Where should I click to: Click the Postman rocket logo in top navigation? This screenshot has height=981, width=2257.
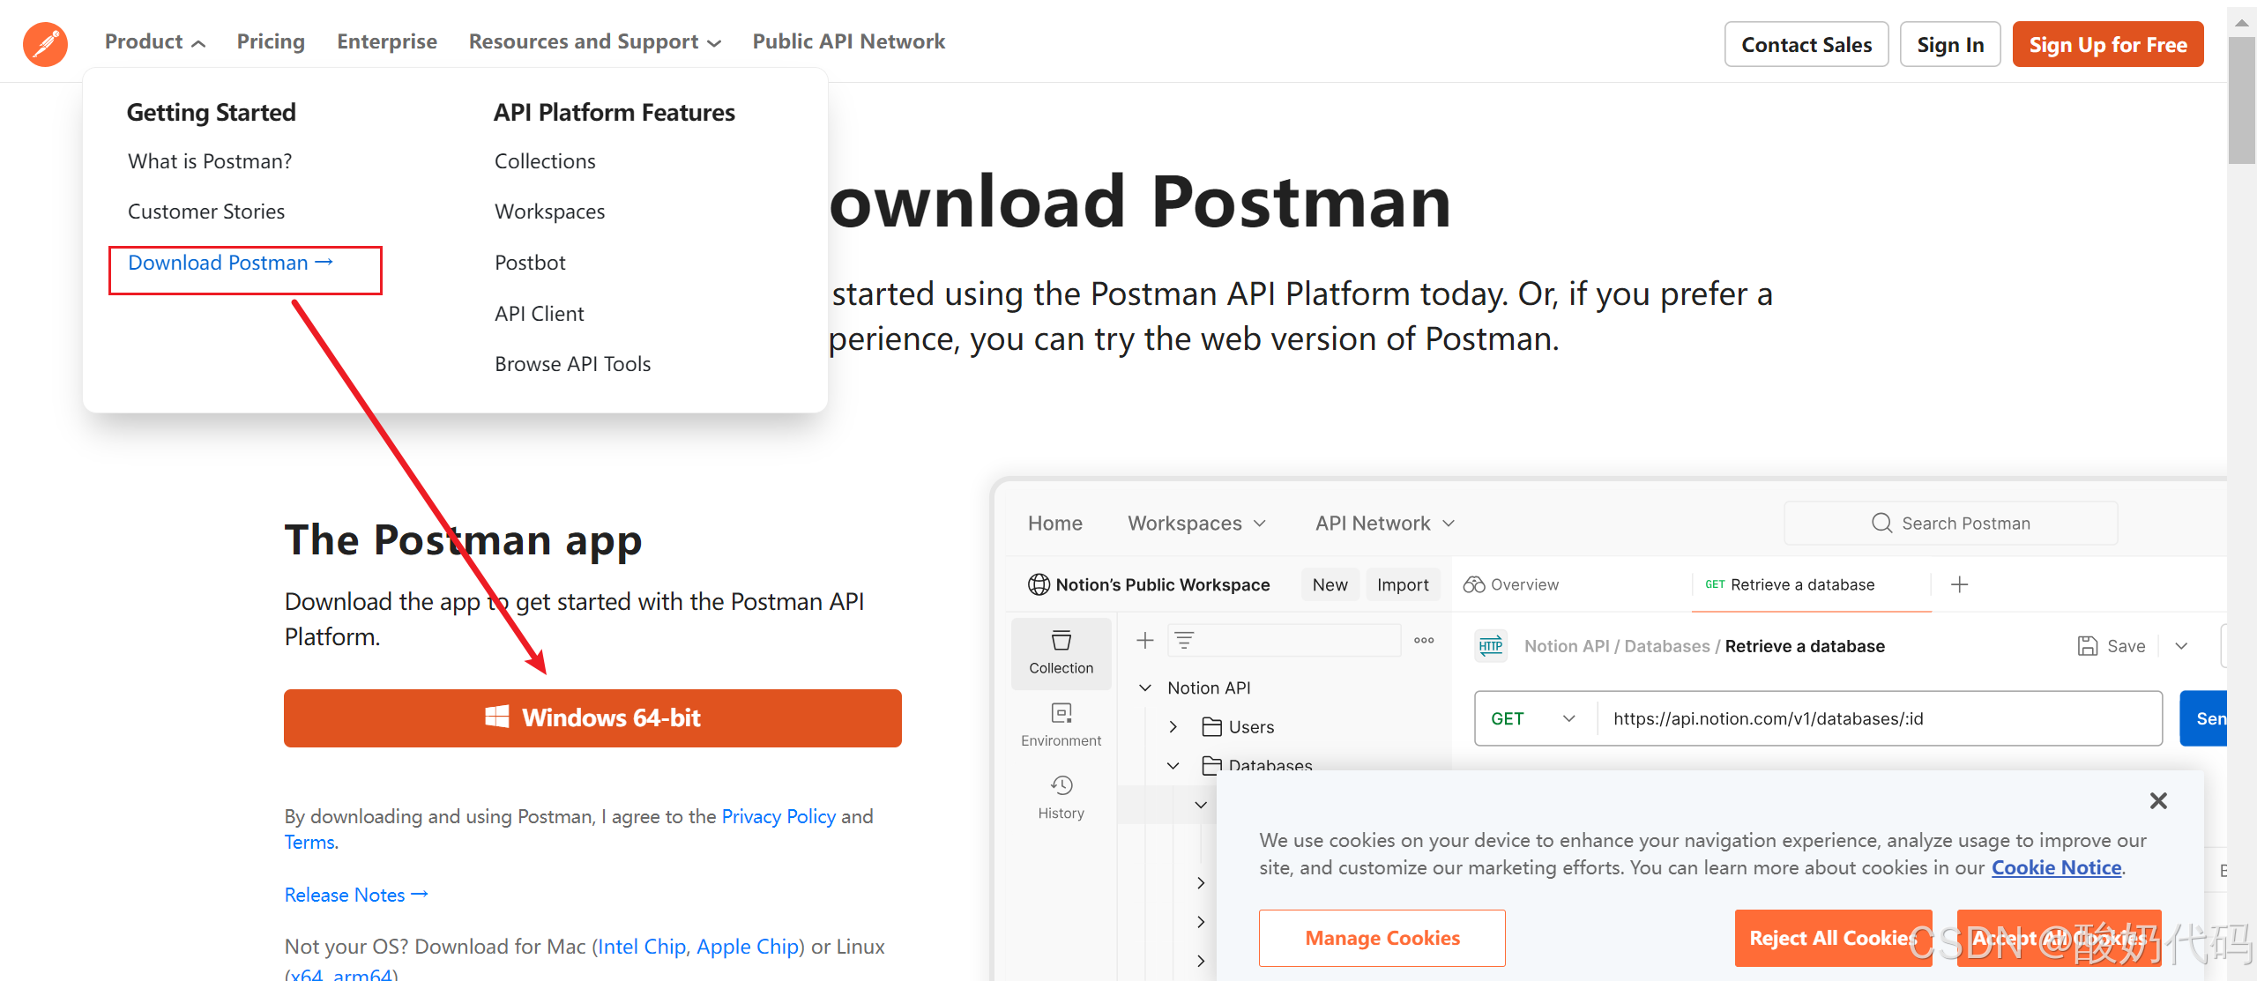(x=44, y=44)
